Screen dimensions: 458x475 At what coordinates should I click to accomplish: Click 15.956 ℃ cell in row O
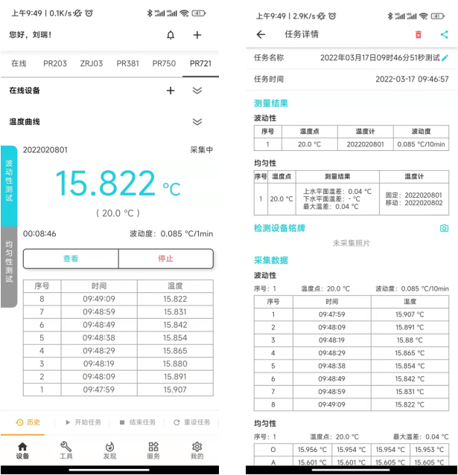[312, 450]
